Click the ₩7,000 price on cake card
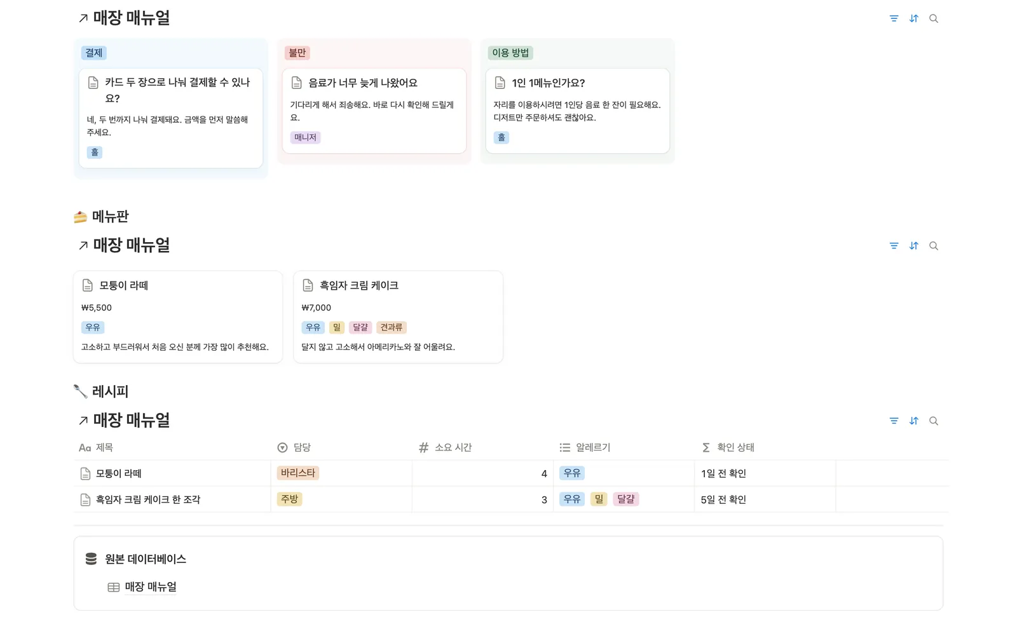The image size is (1017, 617). (316, 308)
